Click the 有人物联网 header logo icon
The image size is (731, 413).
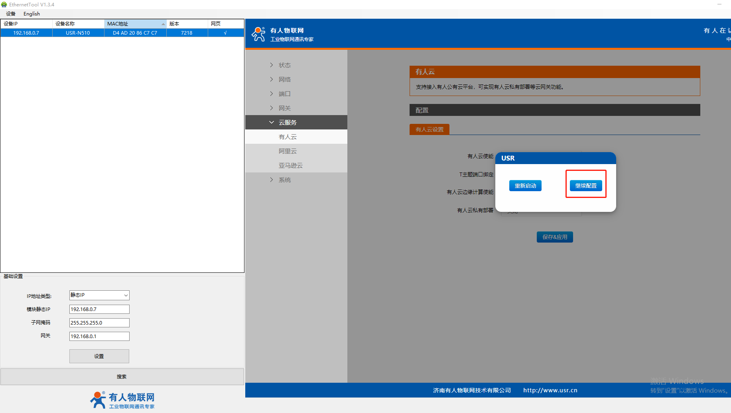tap(258, 34)
